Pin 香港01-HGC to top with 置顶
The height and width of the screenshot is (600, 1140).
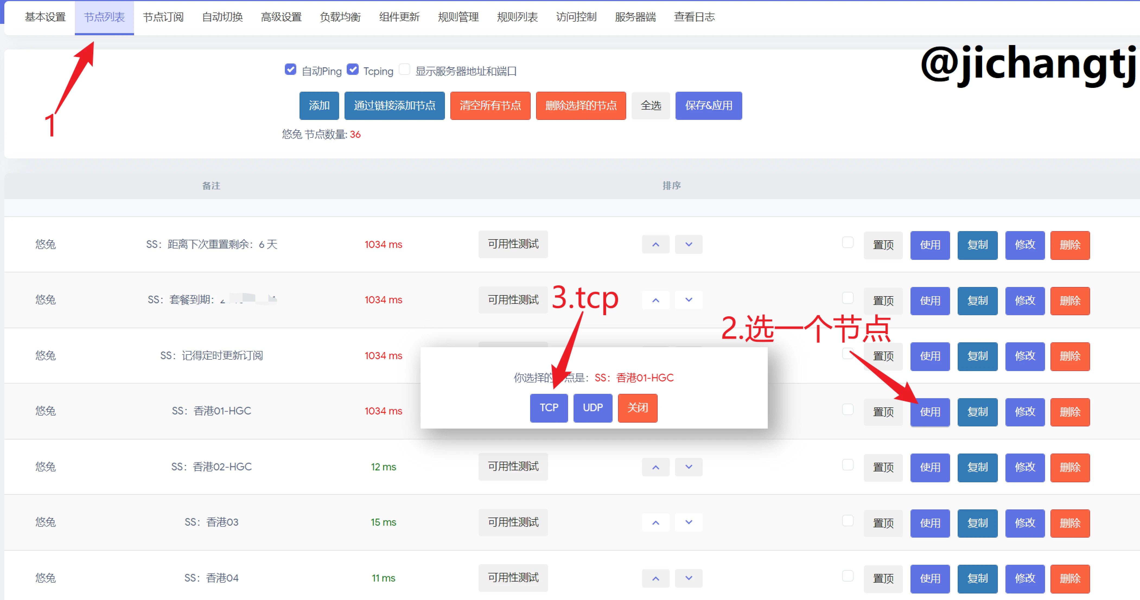tap(883, 412)
